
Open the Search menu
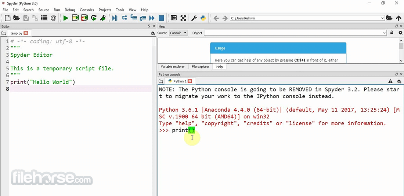(x=28, y=10)
